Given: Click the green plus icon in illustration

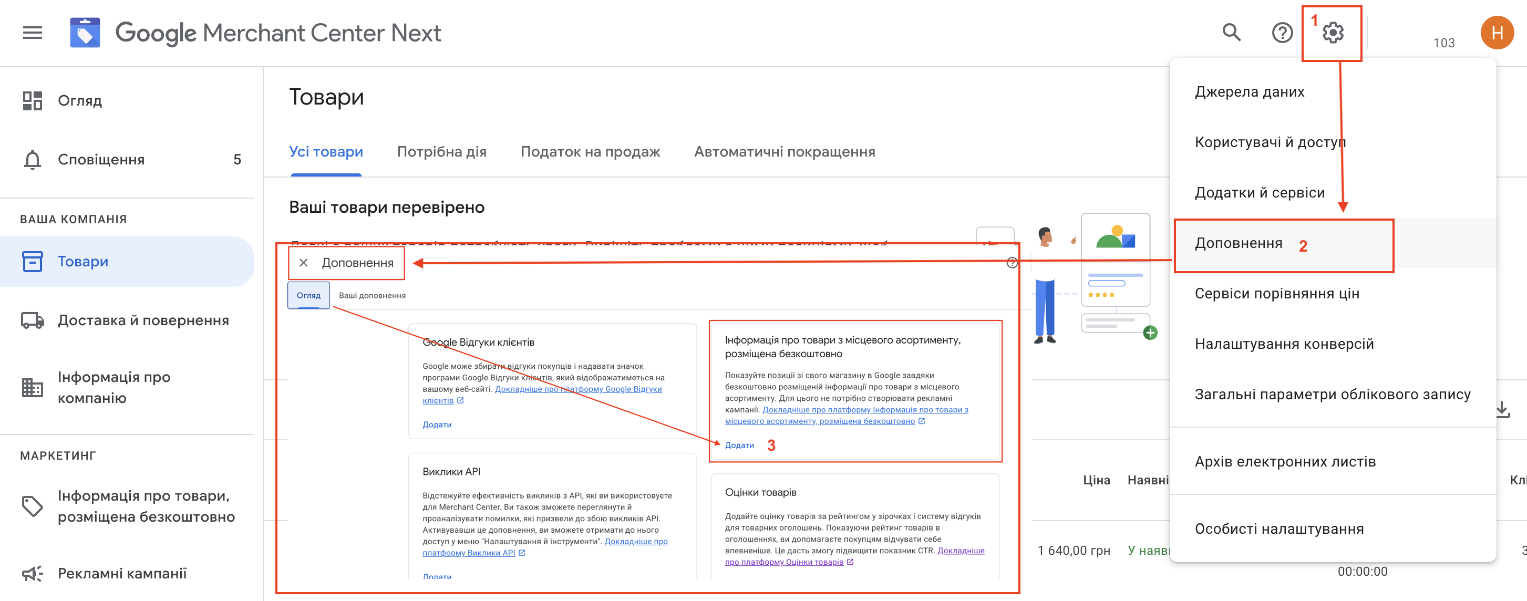Looking at the screenshot, I should coord(1150,333).
